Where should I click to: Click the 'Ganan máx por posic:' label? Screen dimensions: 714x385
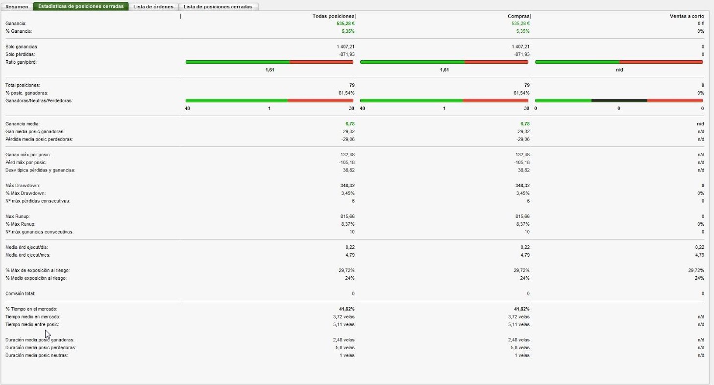[28, 155]
